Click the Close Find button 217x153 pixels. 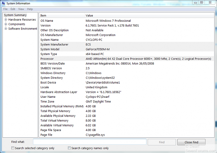click(x=191, y=142)
